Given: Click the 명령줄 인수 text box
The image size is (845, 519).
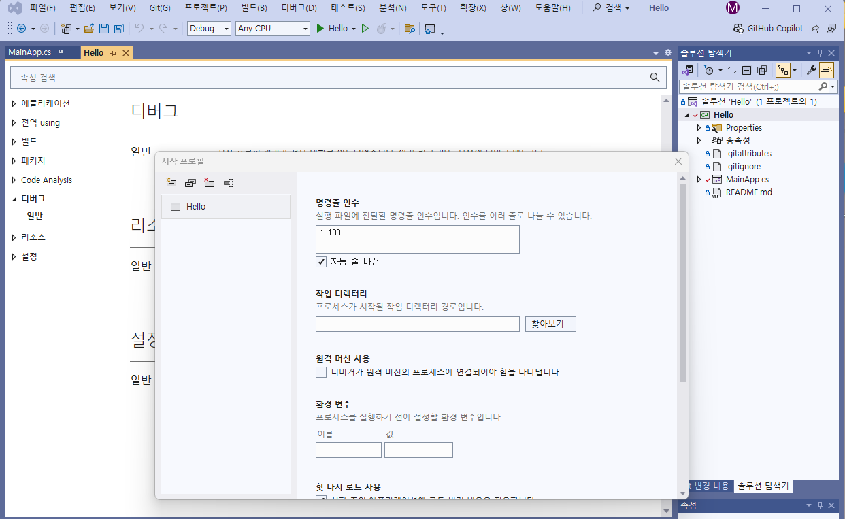Looking at the screenshot, I should pos(417,239).
